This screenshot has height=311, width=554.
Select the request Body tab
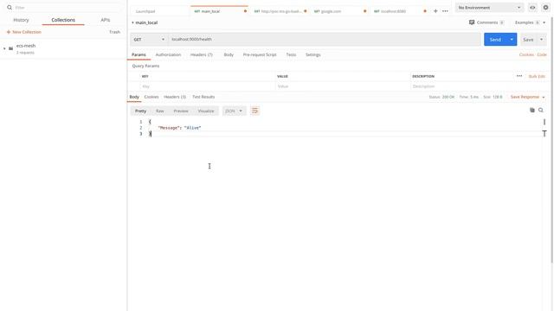(x=229, y=55)
